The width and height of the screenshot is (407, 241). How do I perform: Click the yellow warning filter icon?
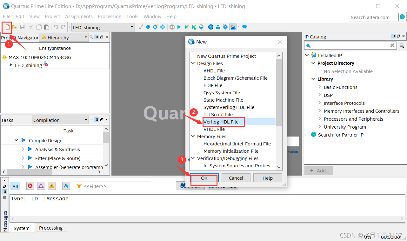pyautogui.click(x=52, y=186)
